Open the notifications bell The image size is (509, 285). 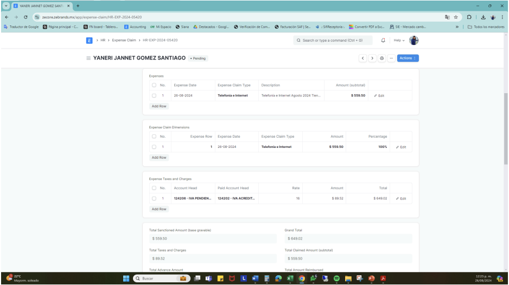[383, 40]
